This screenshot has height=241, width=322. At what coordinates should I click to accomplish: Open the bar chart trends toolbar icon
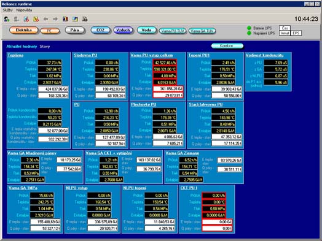tap(65, 19)
